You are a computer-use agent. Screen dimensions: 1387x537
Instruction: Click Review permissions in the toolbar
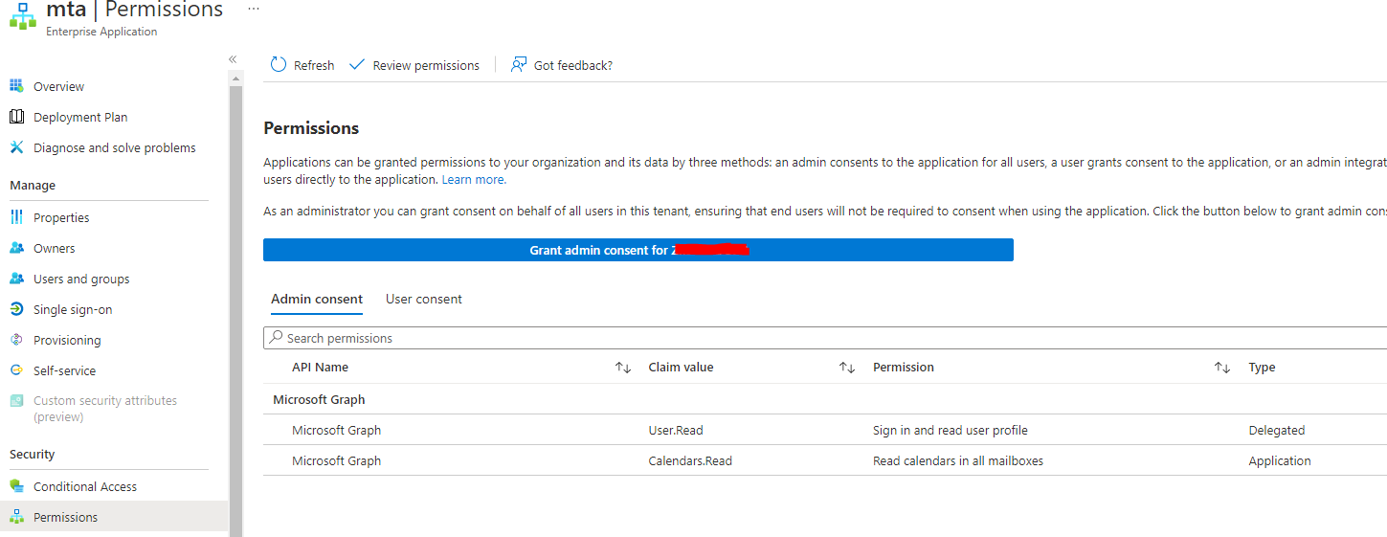(x=426, y=65)
